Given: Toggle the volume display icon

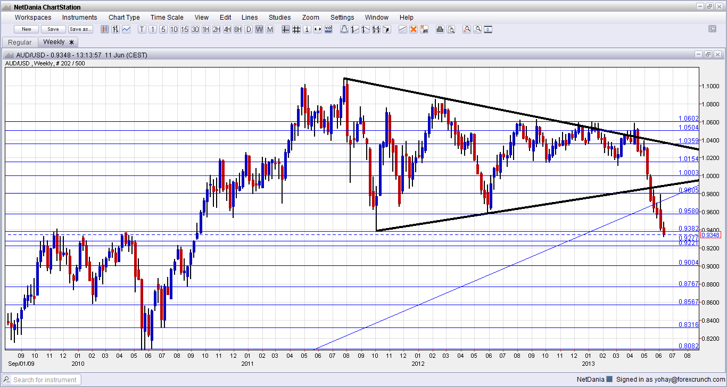Looking at the screenshot, I should point(328,29).
